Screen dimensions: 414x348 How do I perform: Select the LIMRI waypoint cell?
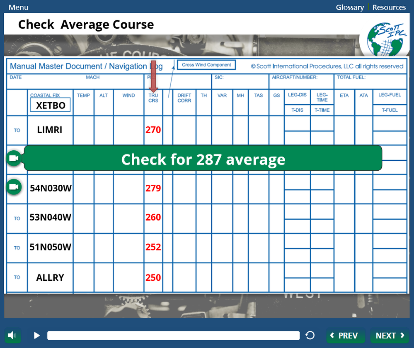[50, 130]
